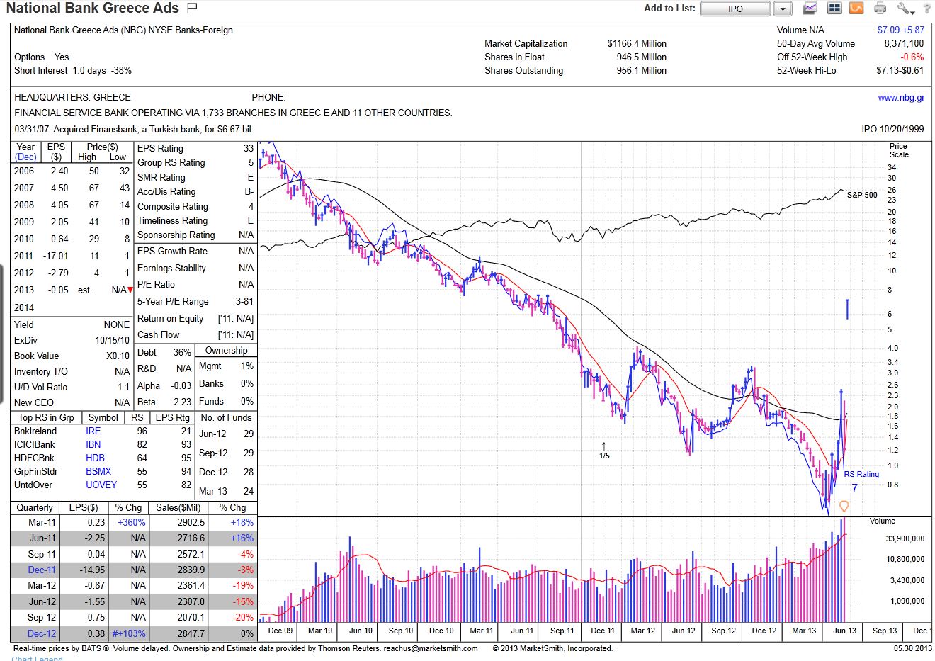Click the orange curve icon
Screen dimensions: 935x661
tap(856, 9)
